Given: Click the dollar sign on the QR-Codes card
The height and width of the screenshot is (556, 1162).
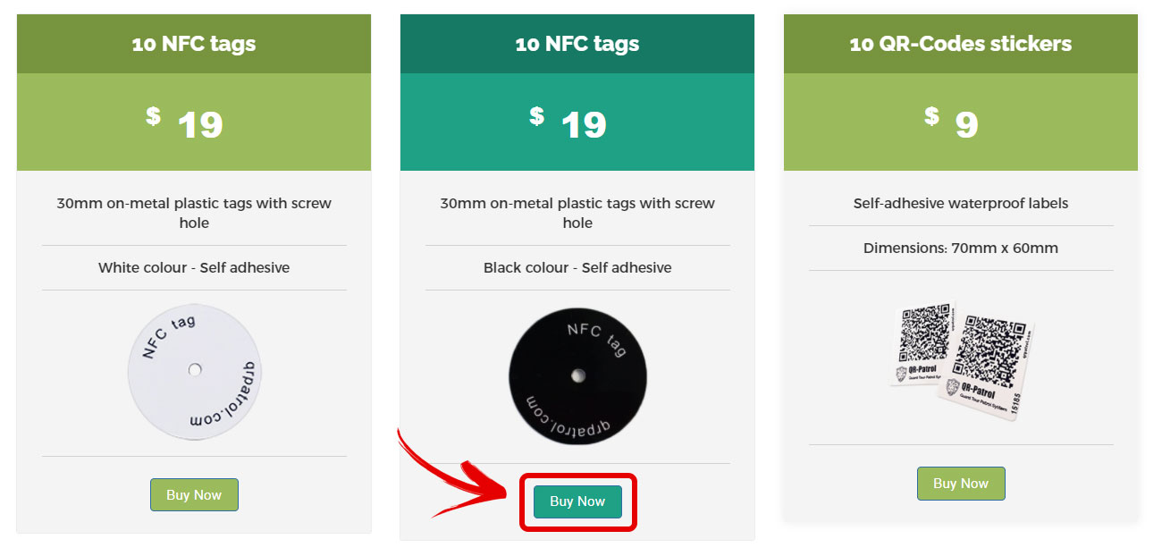Looking at the screenshot, I should tap(931, 115).
